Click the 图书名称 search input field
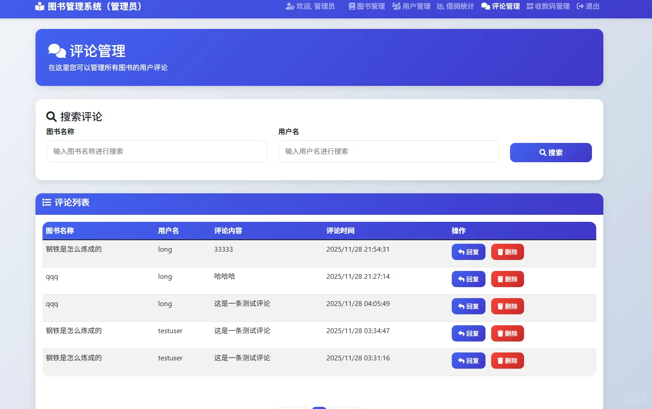 pos(157,151)
